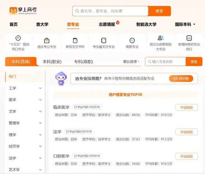Focus the 查大学、查专业、问志愿 search field

[110, 11]
